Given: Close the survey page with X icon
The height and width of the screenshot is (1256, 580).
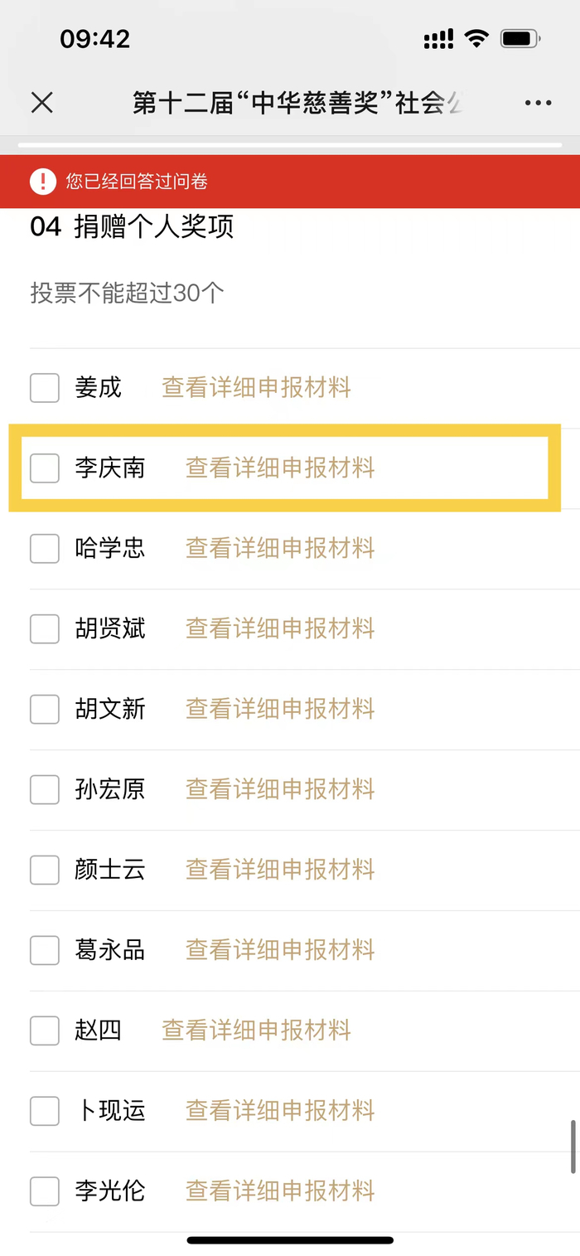Looking at the screenshot, I should pyautogui.click(x=42, y=103).
